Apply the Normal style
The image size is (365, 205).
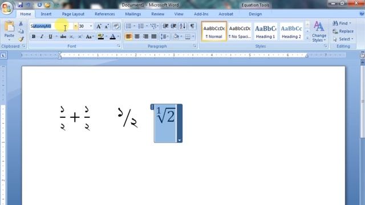point(214,31)
